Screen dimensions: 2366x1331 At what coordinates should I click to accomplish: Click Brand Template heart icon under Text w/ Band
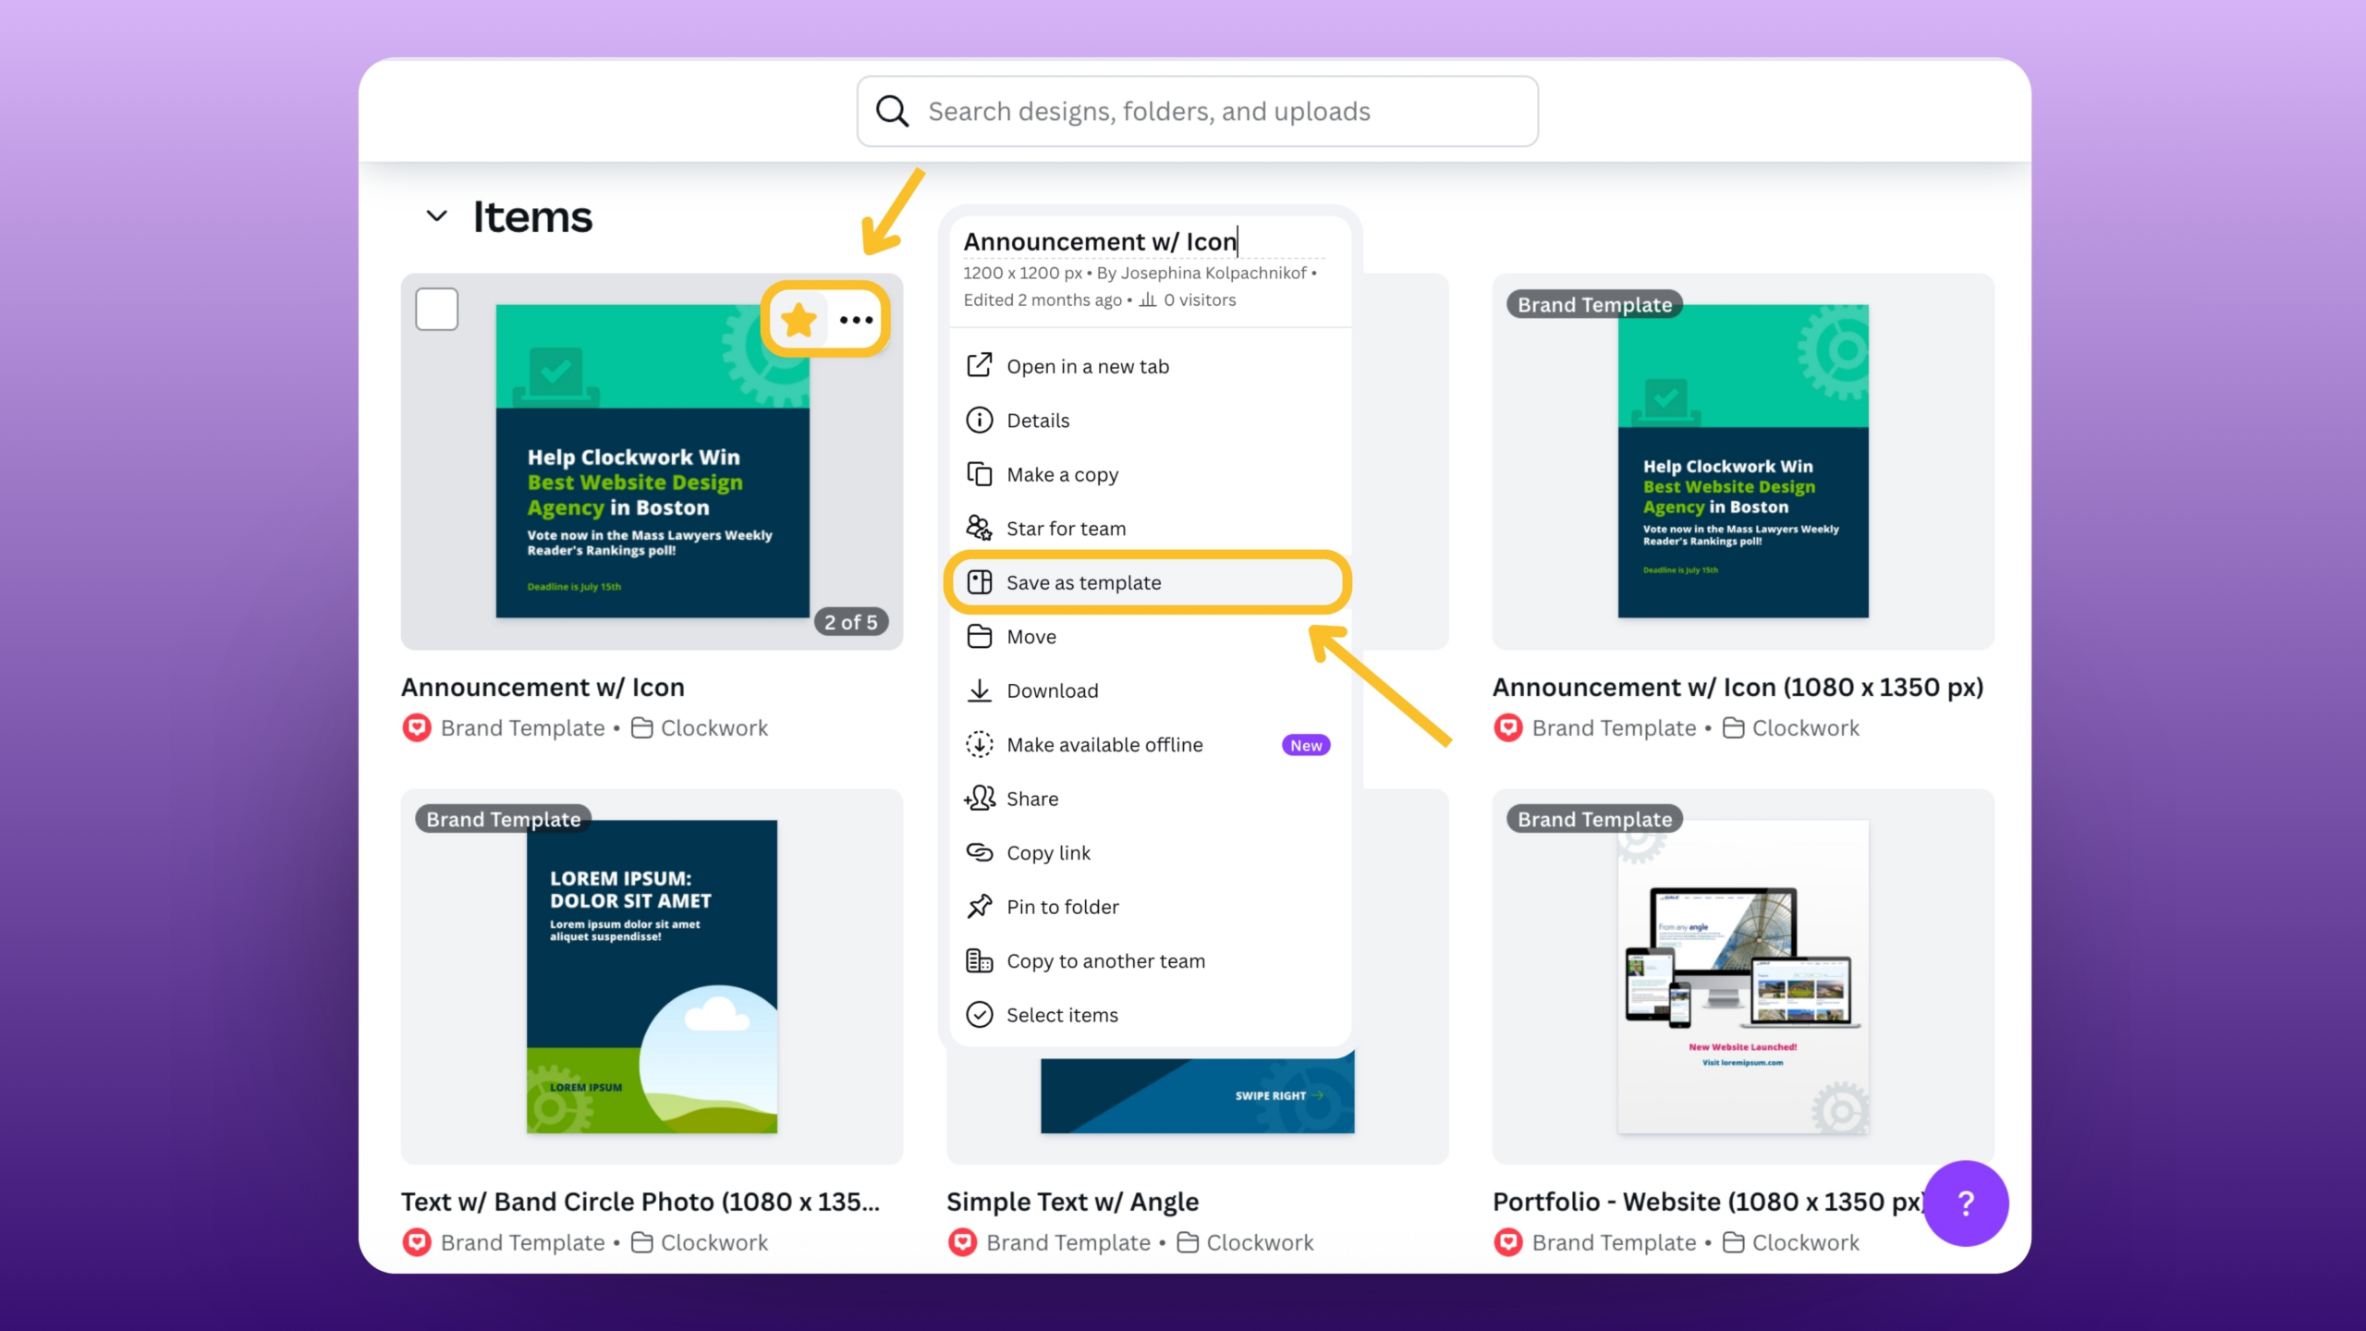(417, 1243)
